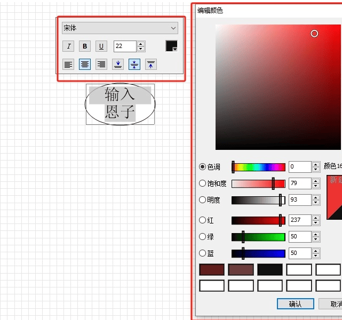Click the green channel slider bar

click(258, 237)
